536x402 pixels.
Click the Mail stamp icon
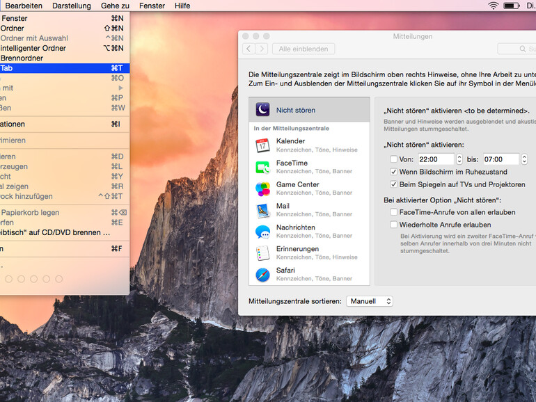tap(262, 210)
